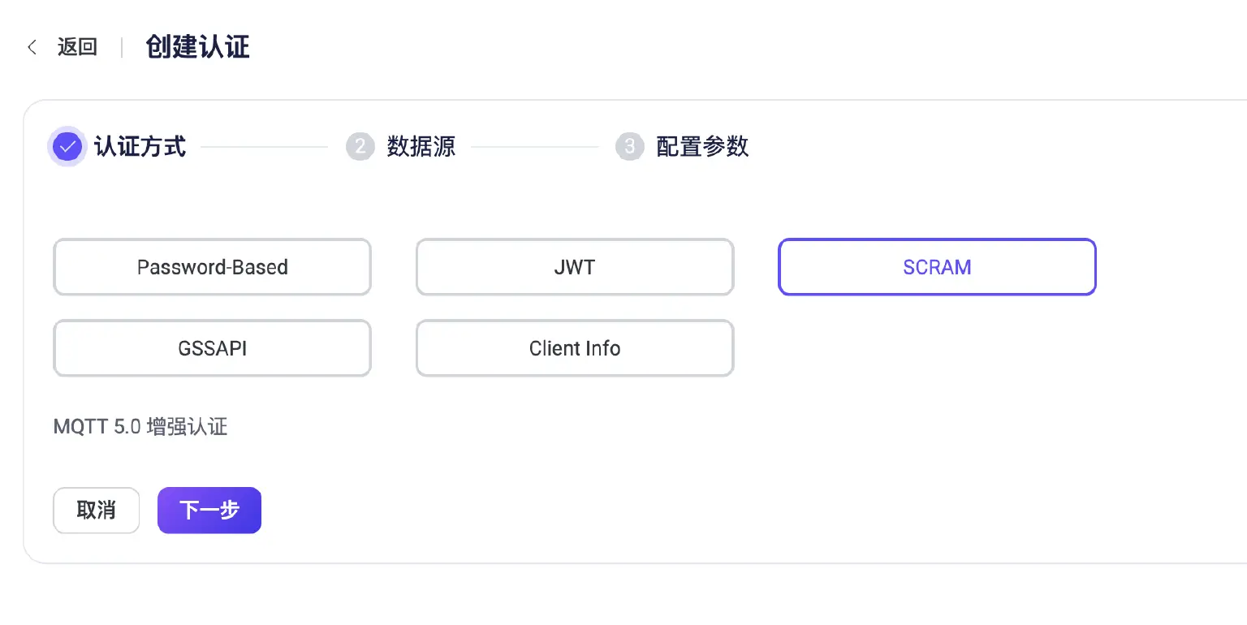Jump to the 配置参数 step label
Image resolution: width=1247 pixels, height=625 pixels.
702,147
